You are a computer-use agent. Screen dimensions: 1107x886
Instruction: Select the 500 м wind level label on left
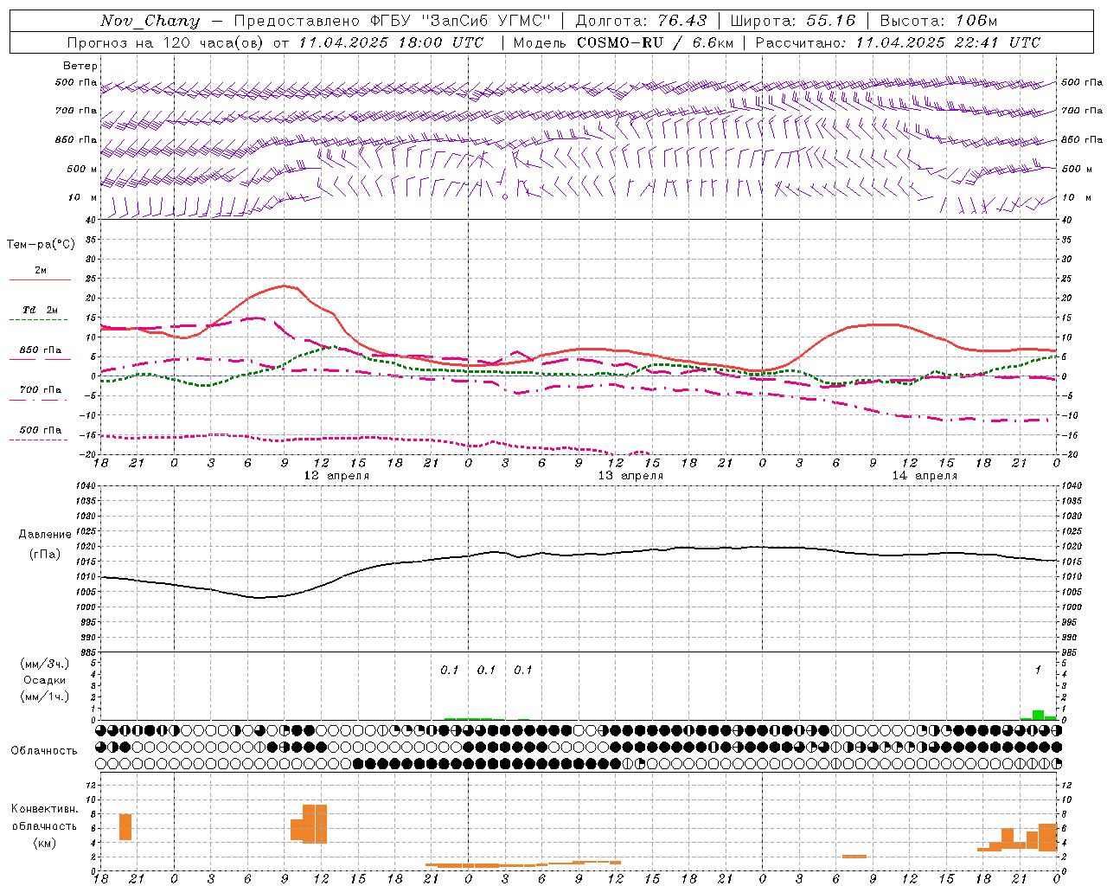(82, 169)
